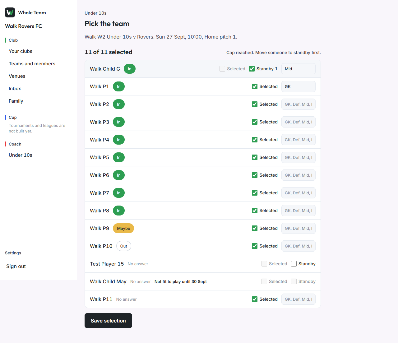Click the In badge for Walk P5
Image resolution: width=398 pixels, height=343 pixels.
[119, 157]
